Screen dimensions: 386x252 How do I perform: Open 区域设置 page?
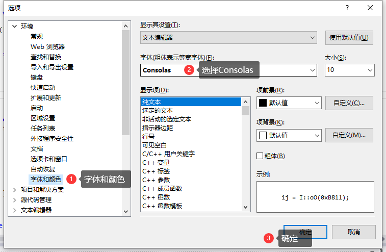click(x=43, y=118)
